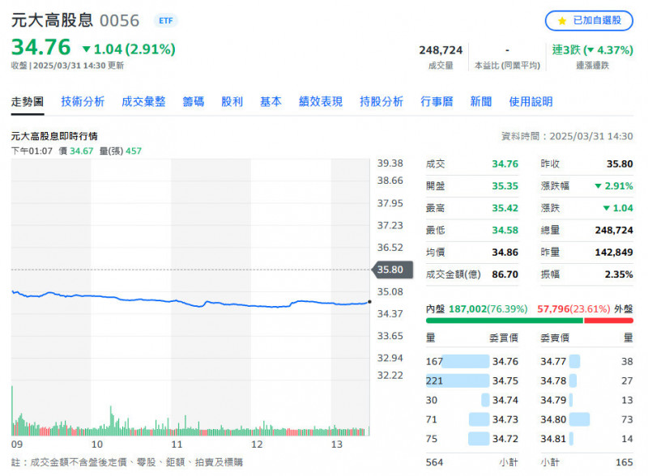Click the yellow star icon

[562, 21]
